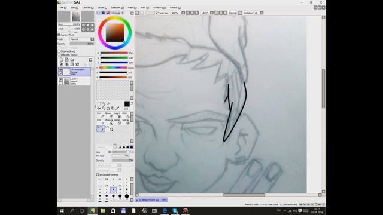The height and width of the screenshot is (215, 383).
Task: Open the Filter menu
Action: [132, 8]
